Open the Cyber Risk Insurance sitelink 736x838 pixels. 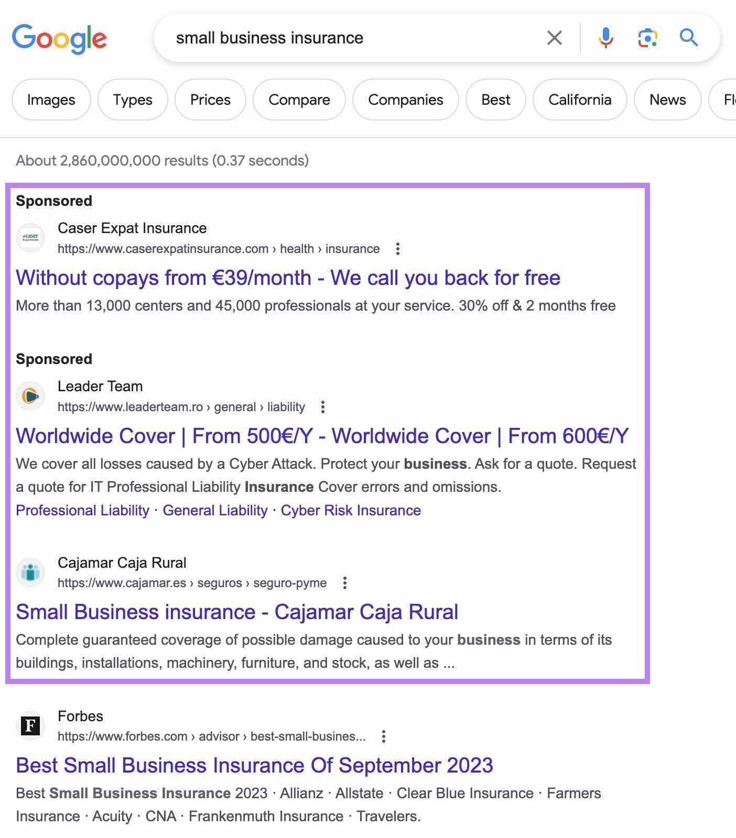[x=351, y=510]
